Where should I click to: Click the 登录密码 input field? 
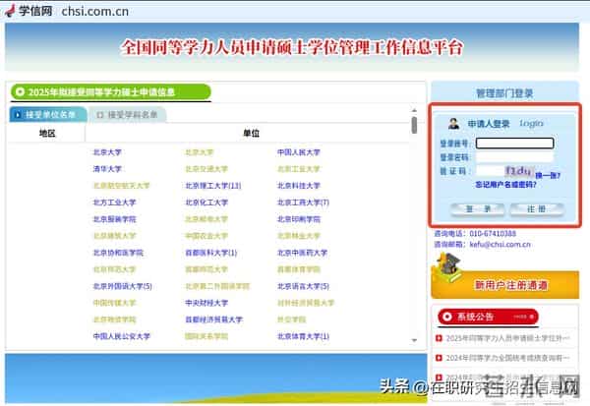point(514,157)
